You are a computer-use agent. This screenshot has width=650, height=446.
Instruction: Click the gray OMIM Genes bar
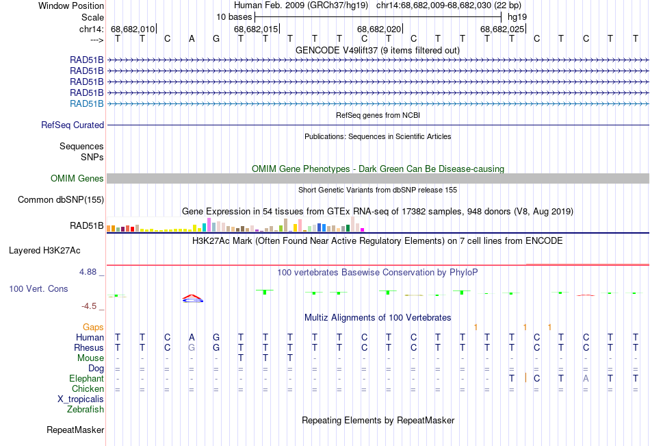(378, 179)
